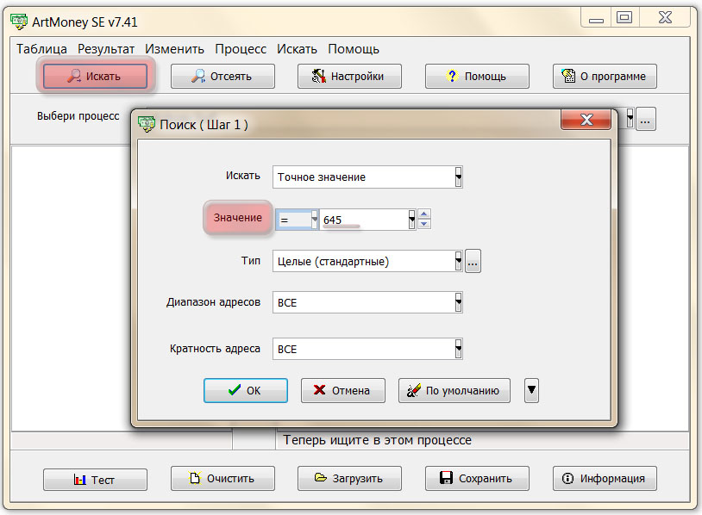Click the Информация button

tap(605, 478)
